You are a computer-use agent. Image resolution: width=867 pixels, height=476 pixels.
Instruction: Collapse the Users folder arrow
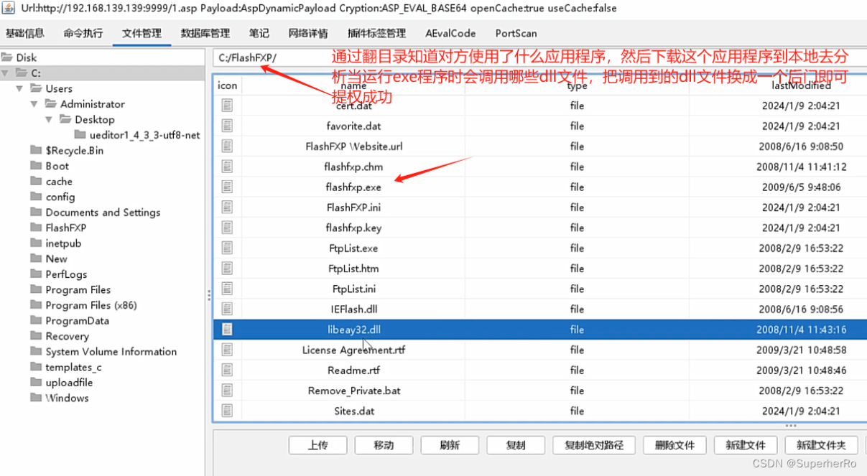19,89
